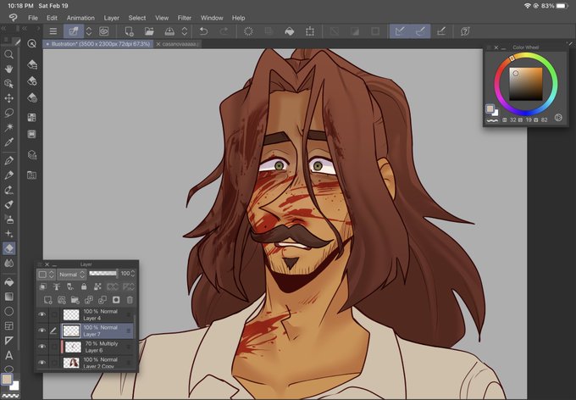Toggle the first snap-to-ruler command bar button
Screen dimensions: 576x400
pos(400,31)
